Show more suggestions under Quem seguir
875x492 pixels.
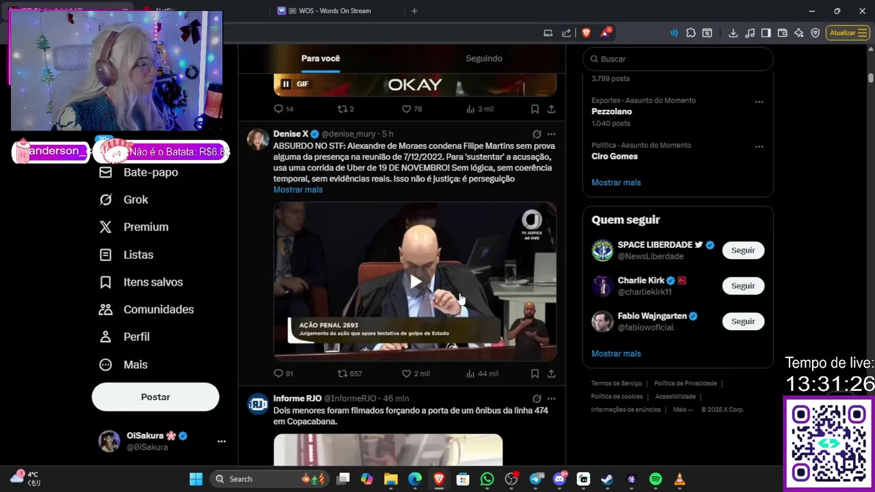click(x=616, y=353)
